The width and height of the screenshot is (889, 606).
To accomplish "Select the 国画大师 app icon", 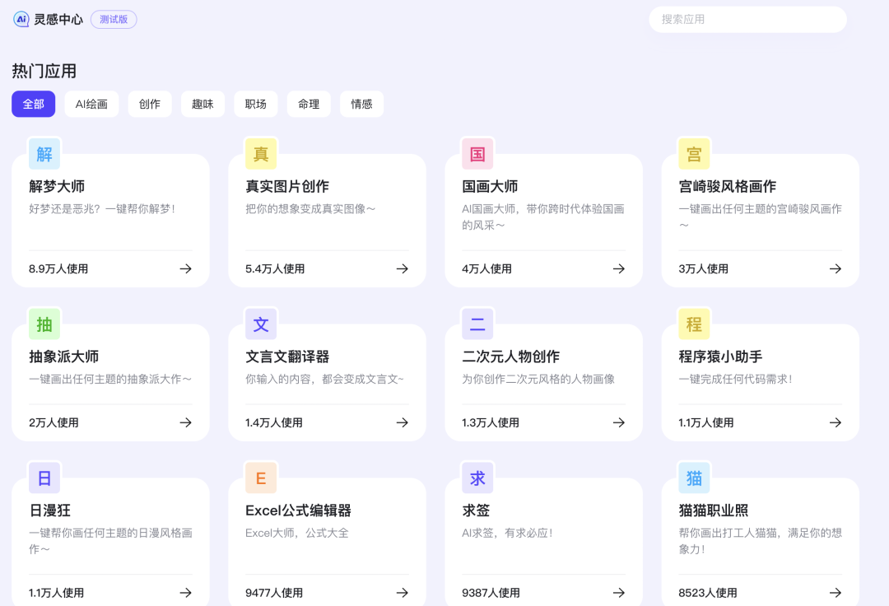I will (477, 154).
